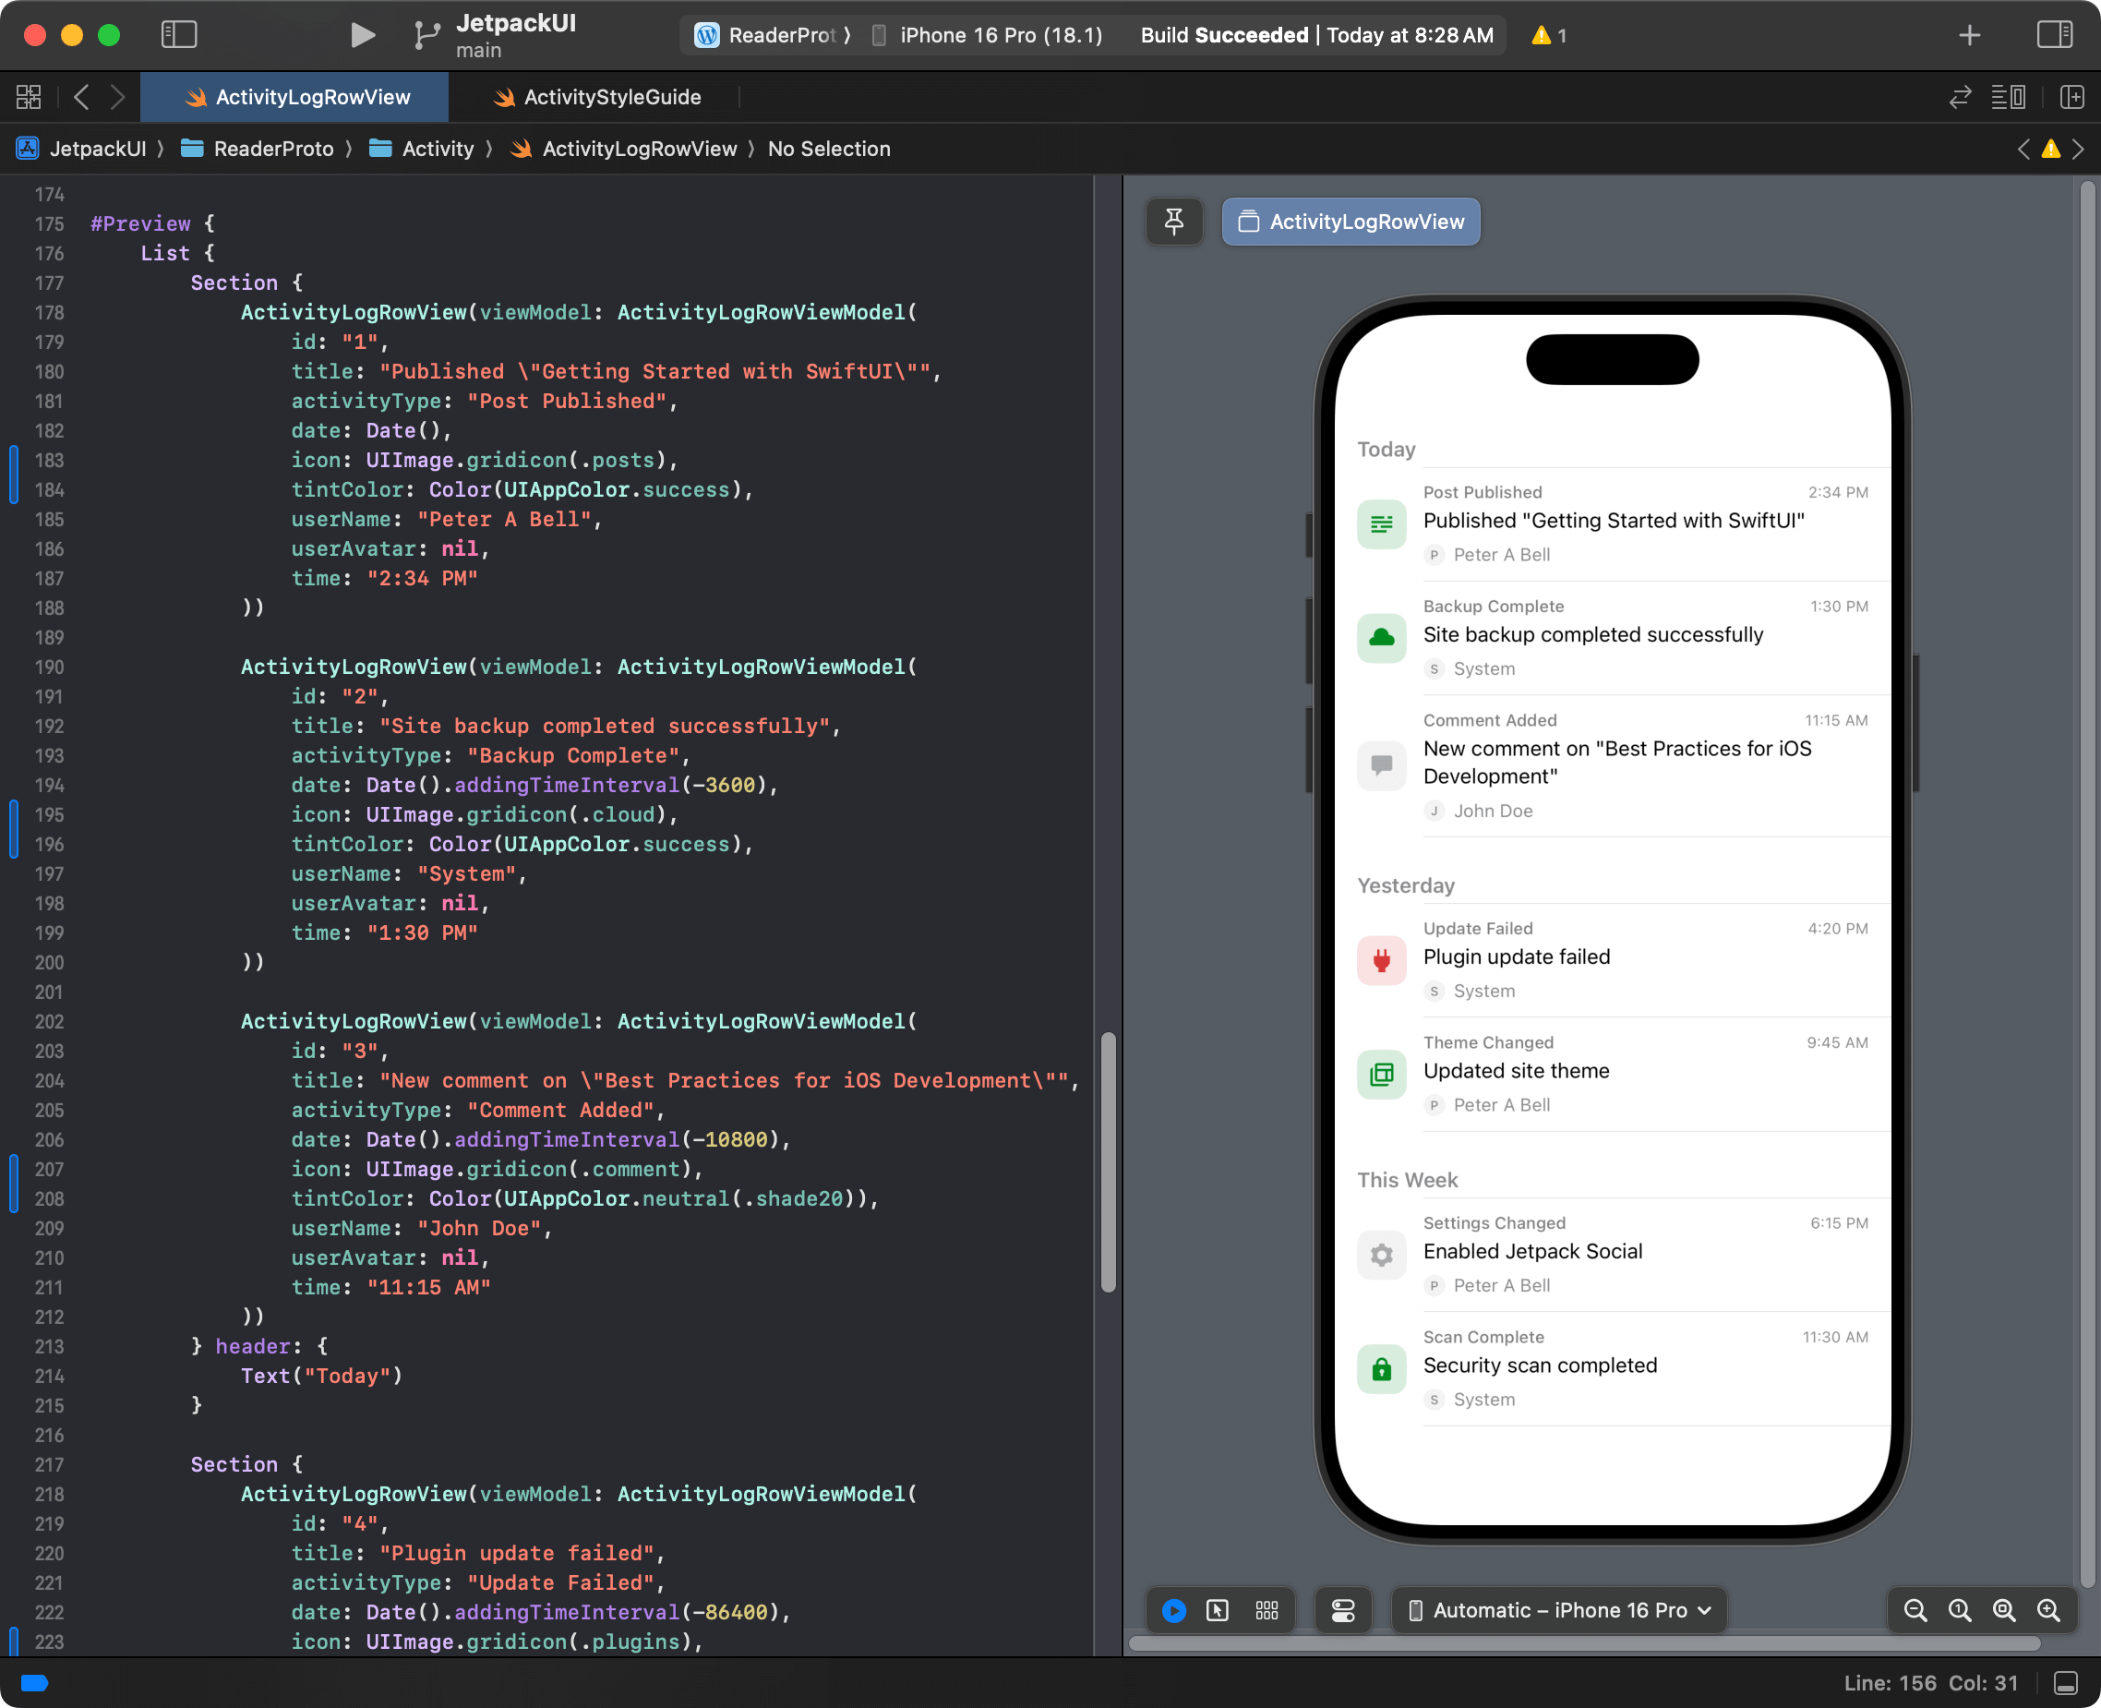The width and height of the screenshot is (2101, 1708).
Task: Open preview variants grid mode
Action: click(1267, 1610)
